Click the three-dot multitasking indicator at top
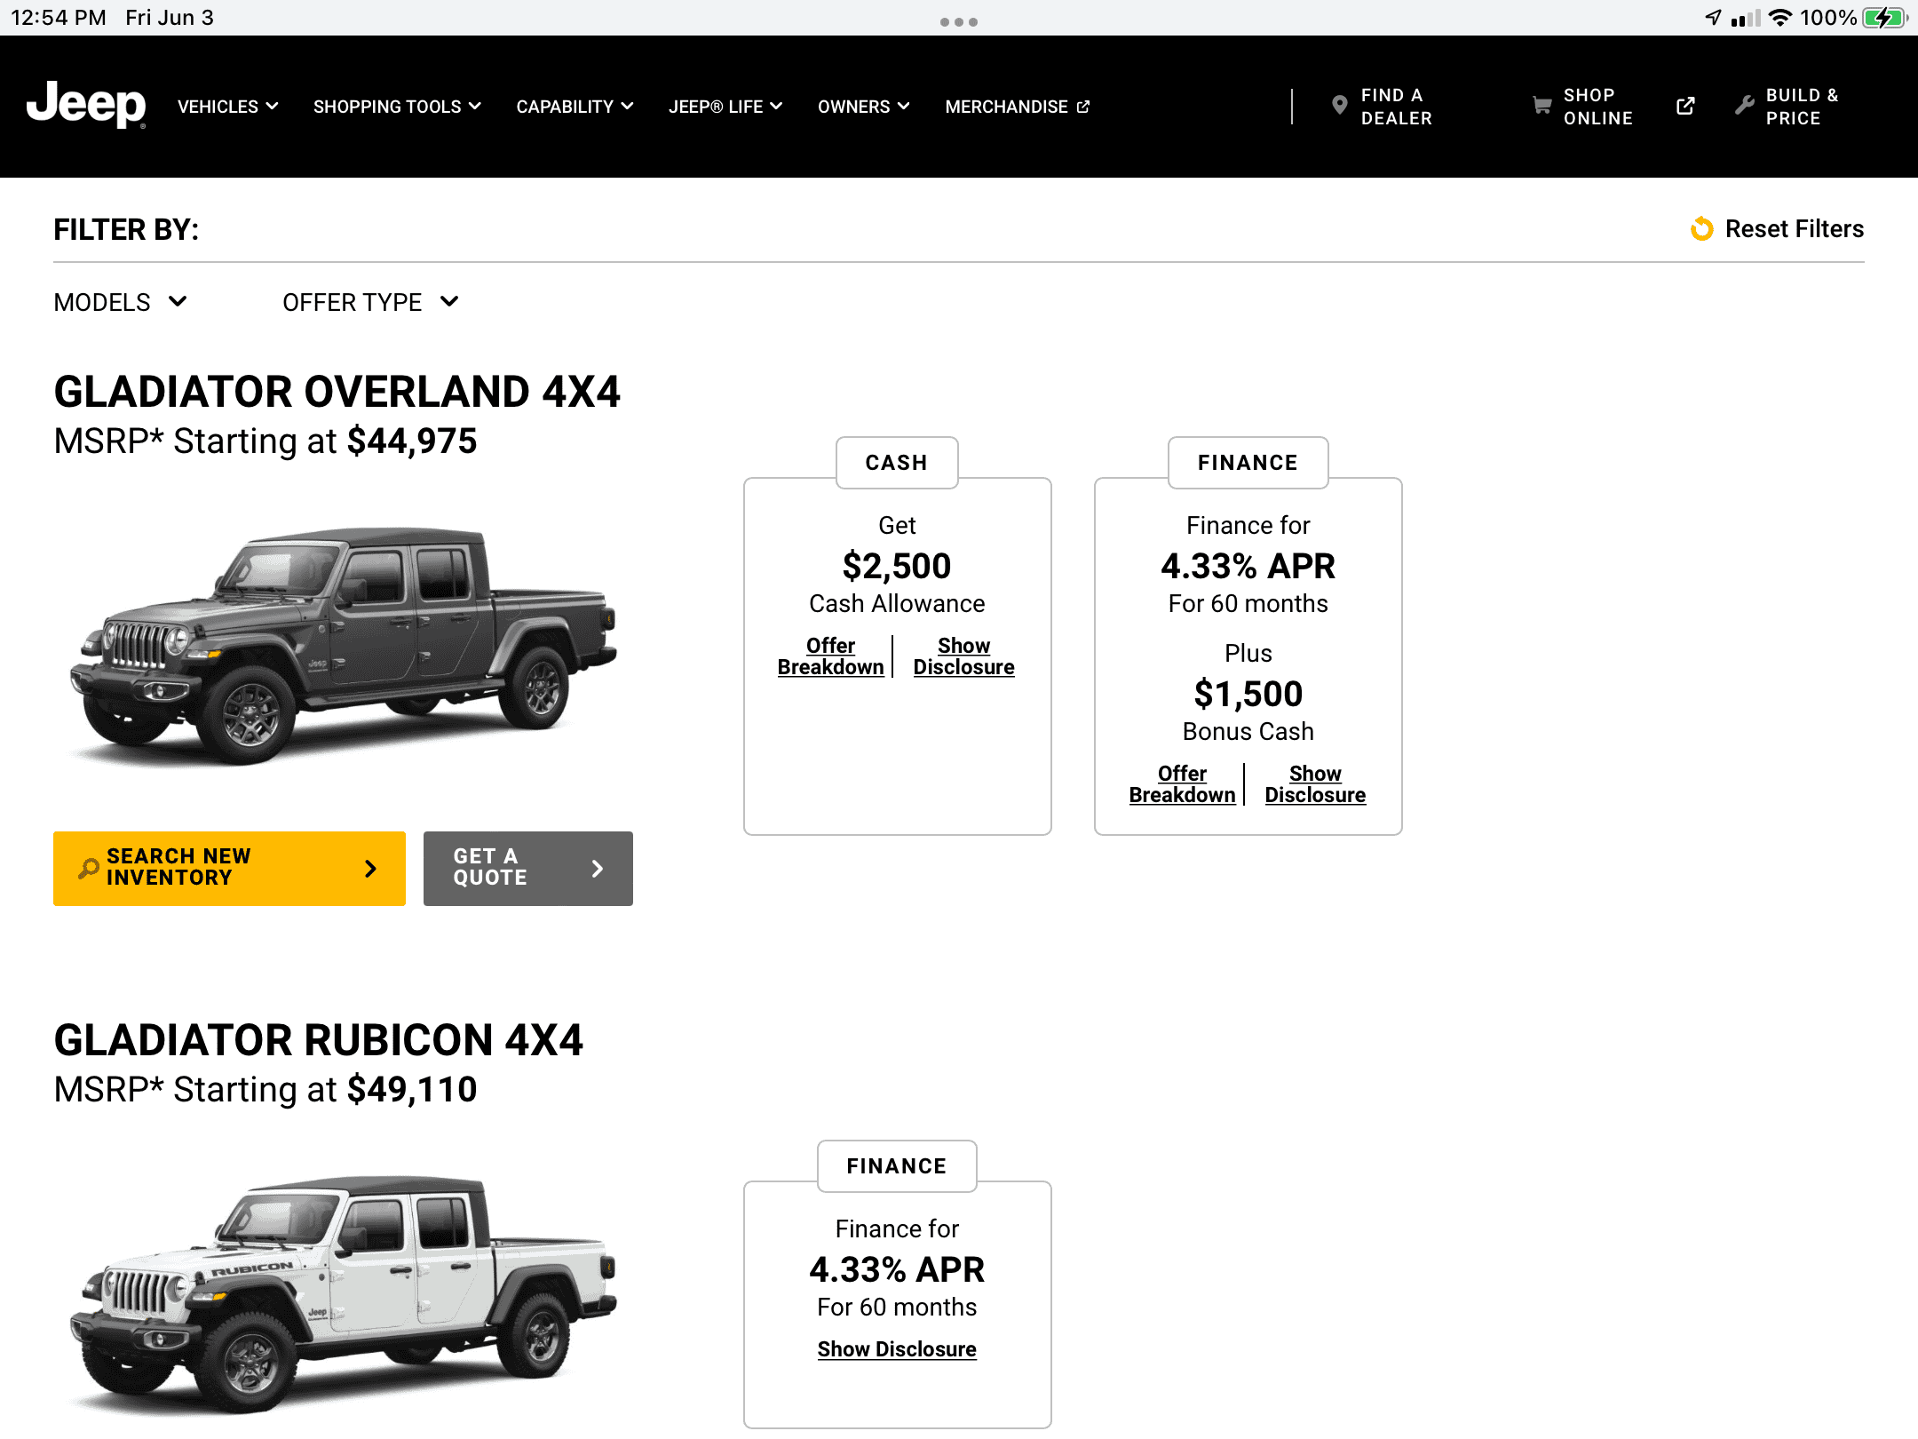Viewport: 1918px width, 1439px height. [x=959, y=21]
